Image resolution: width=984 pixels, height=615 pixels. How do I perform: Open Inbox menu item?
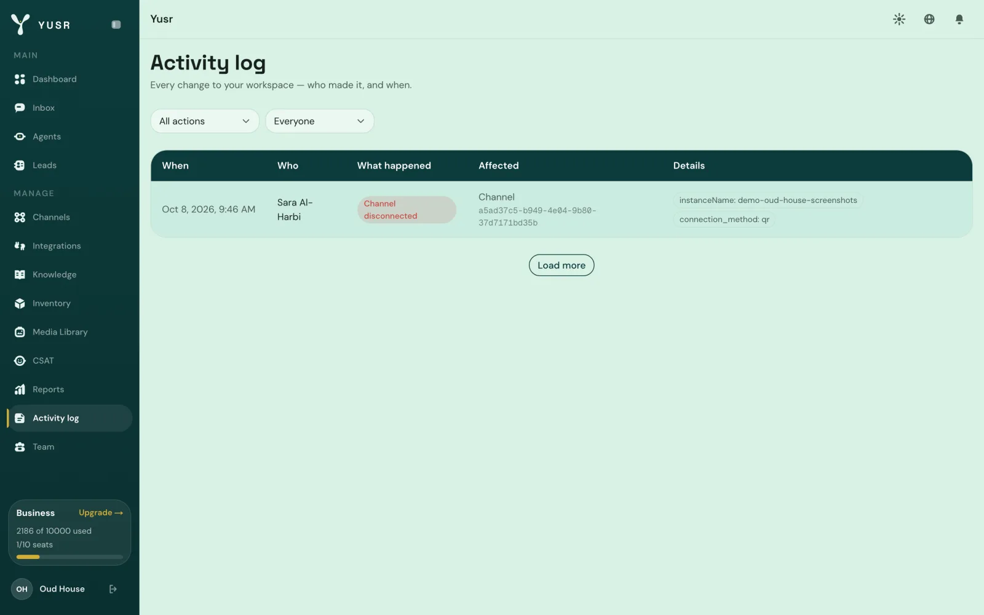coord(69,108)
